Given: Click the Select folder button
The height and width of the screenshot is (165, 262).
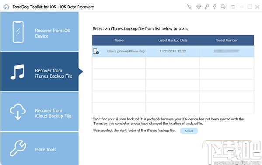Looking at the screenshot, I should [x=189, y=131].
